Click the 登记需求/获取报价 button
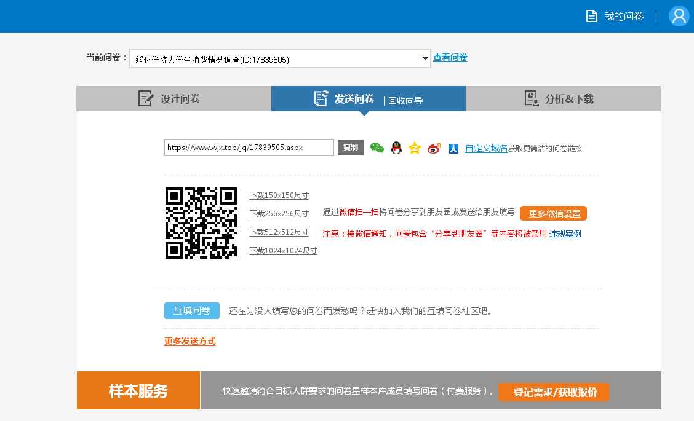 click(554, 392)
